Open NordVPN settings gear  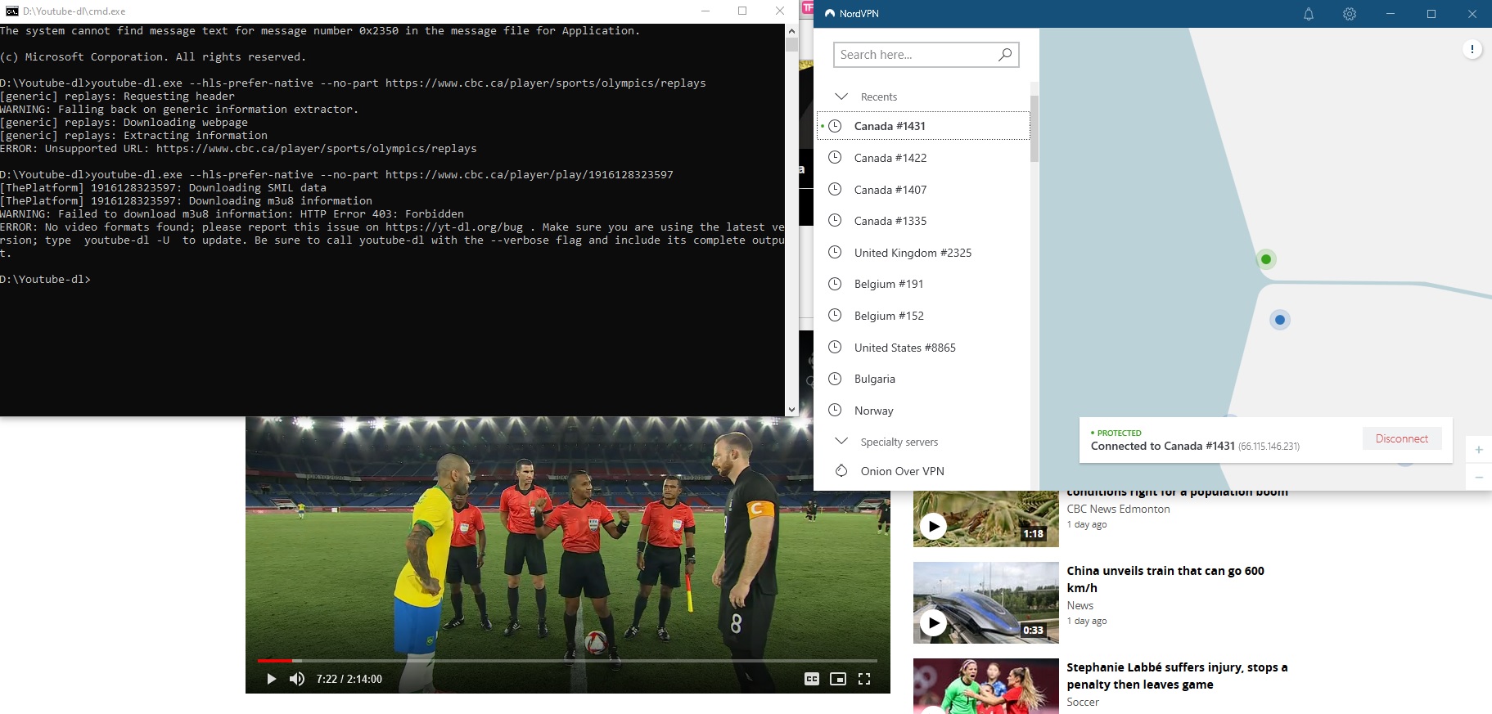[x=1350, y=14]
